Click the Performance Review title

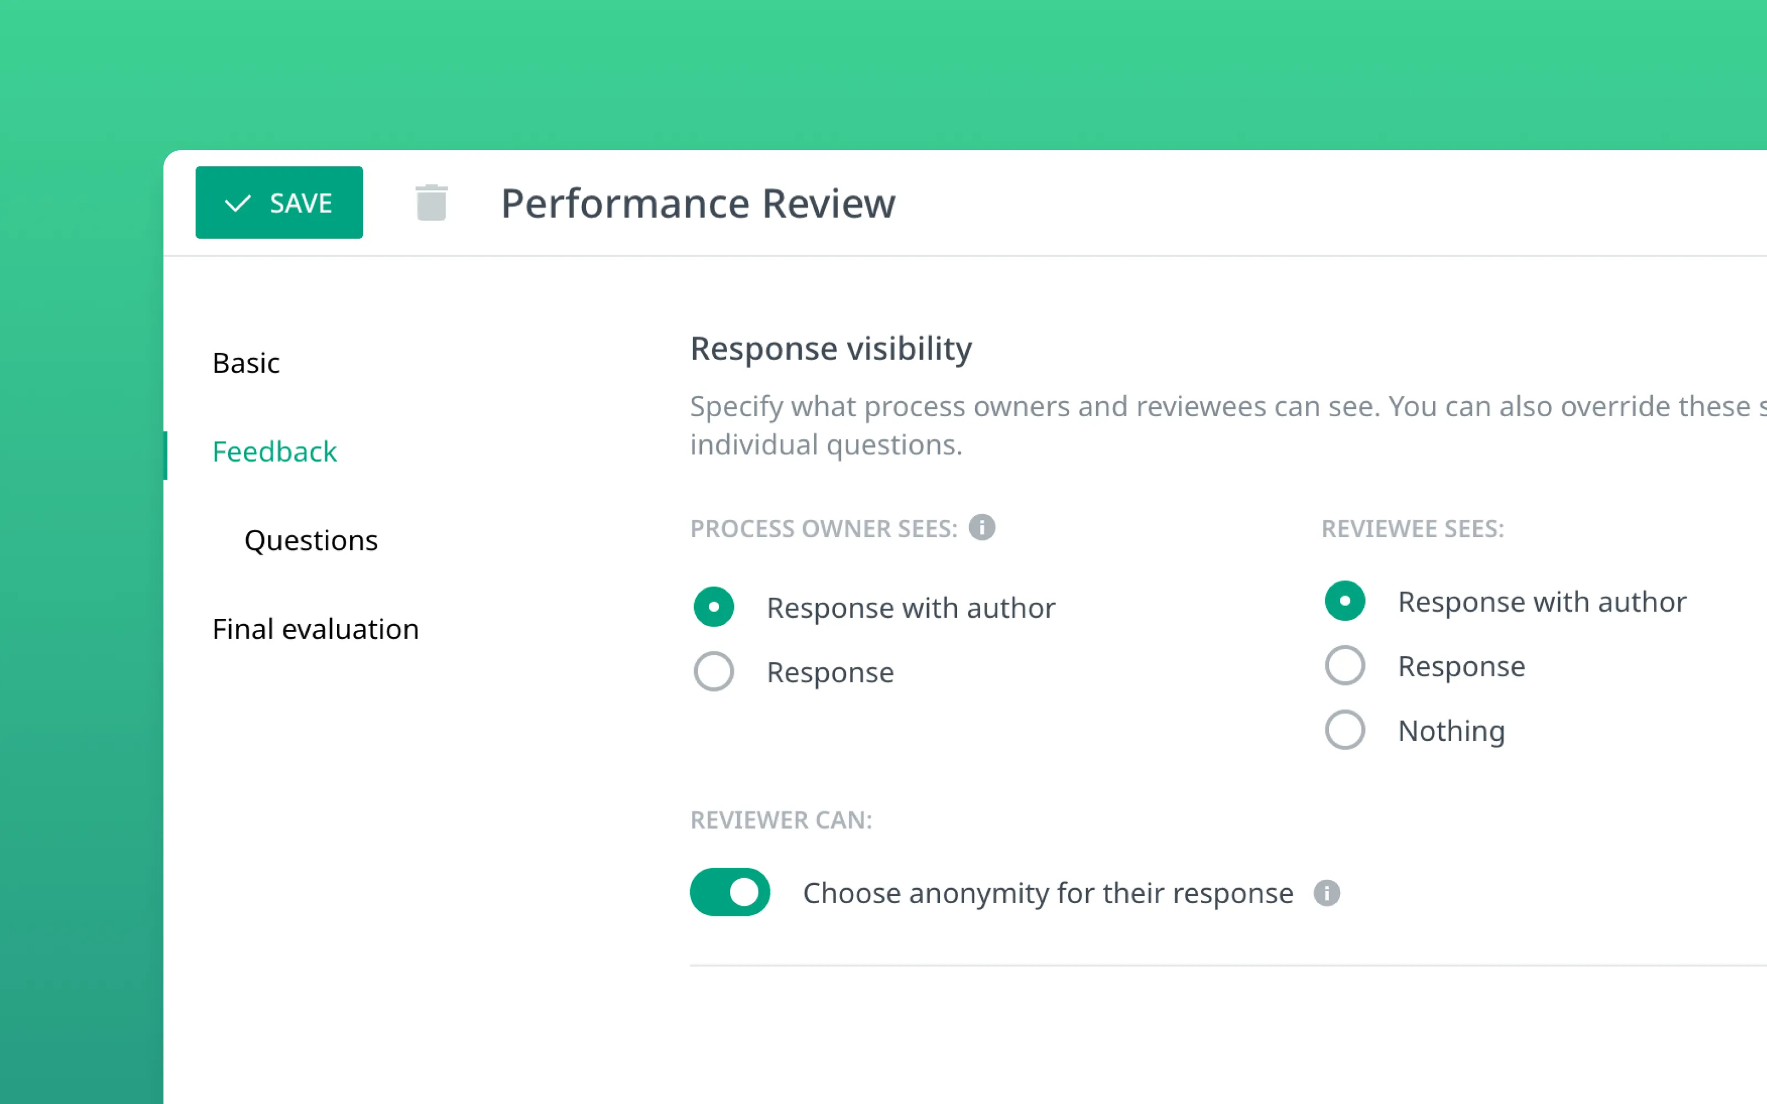[x=697, y=203]
